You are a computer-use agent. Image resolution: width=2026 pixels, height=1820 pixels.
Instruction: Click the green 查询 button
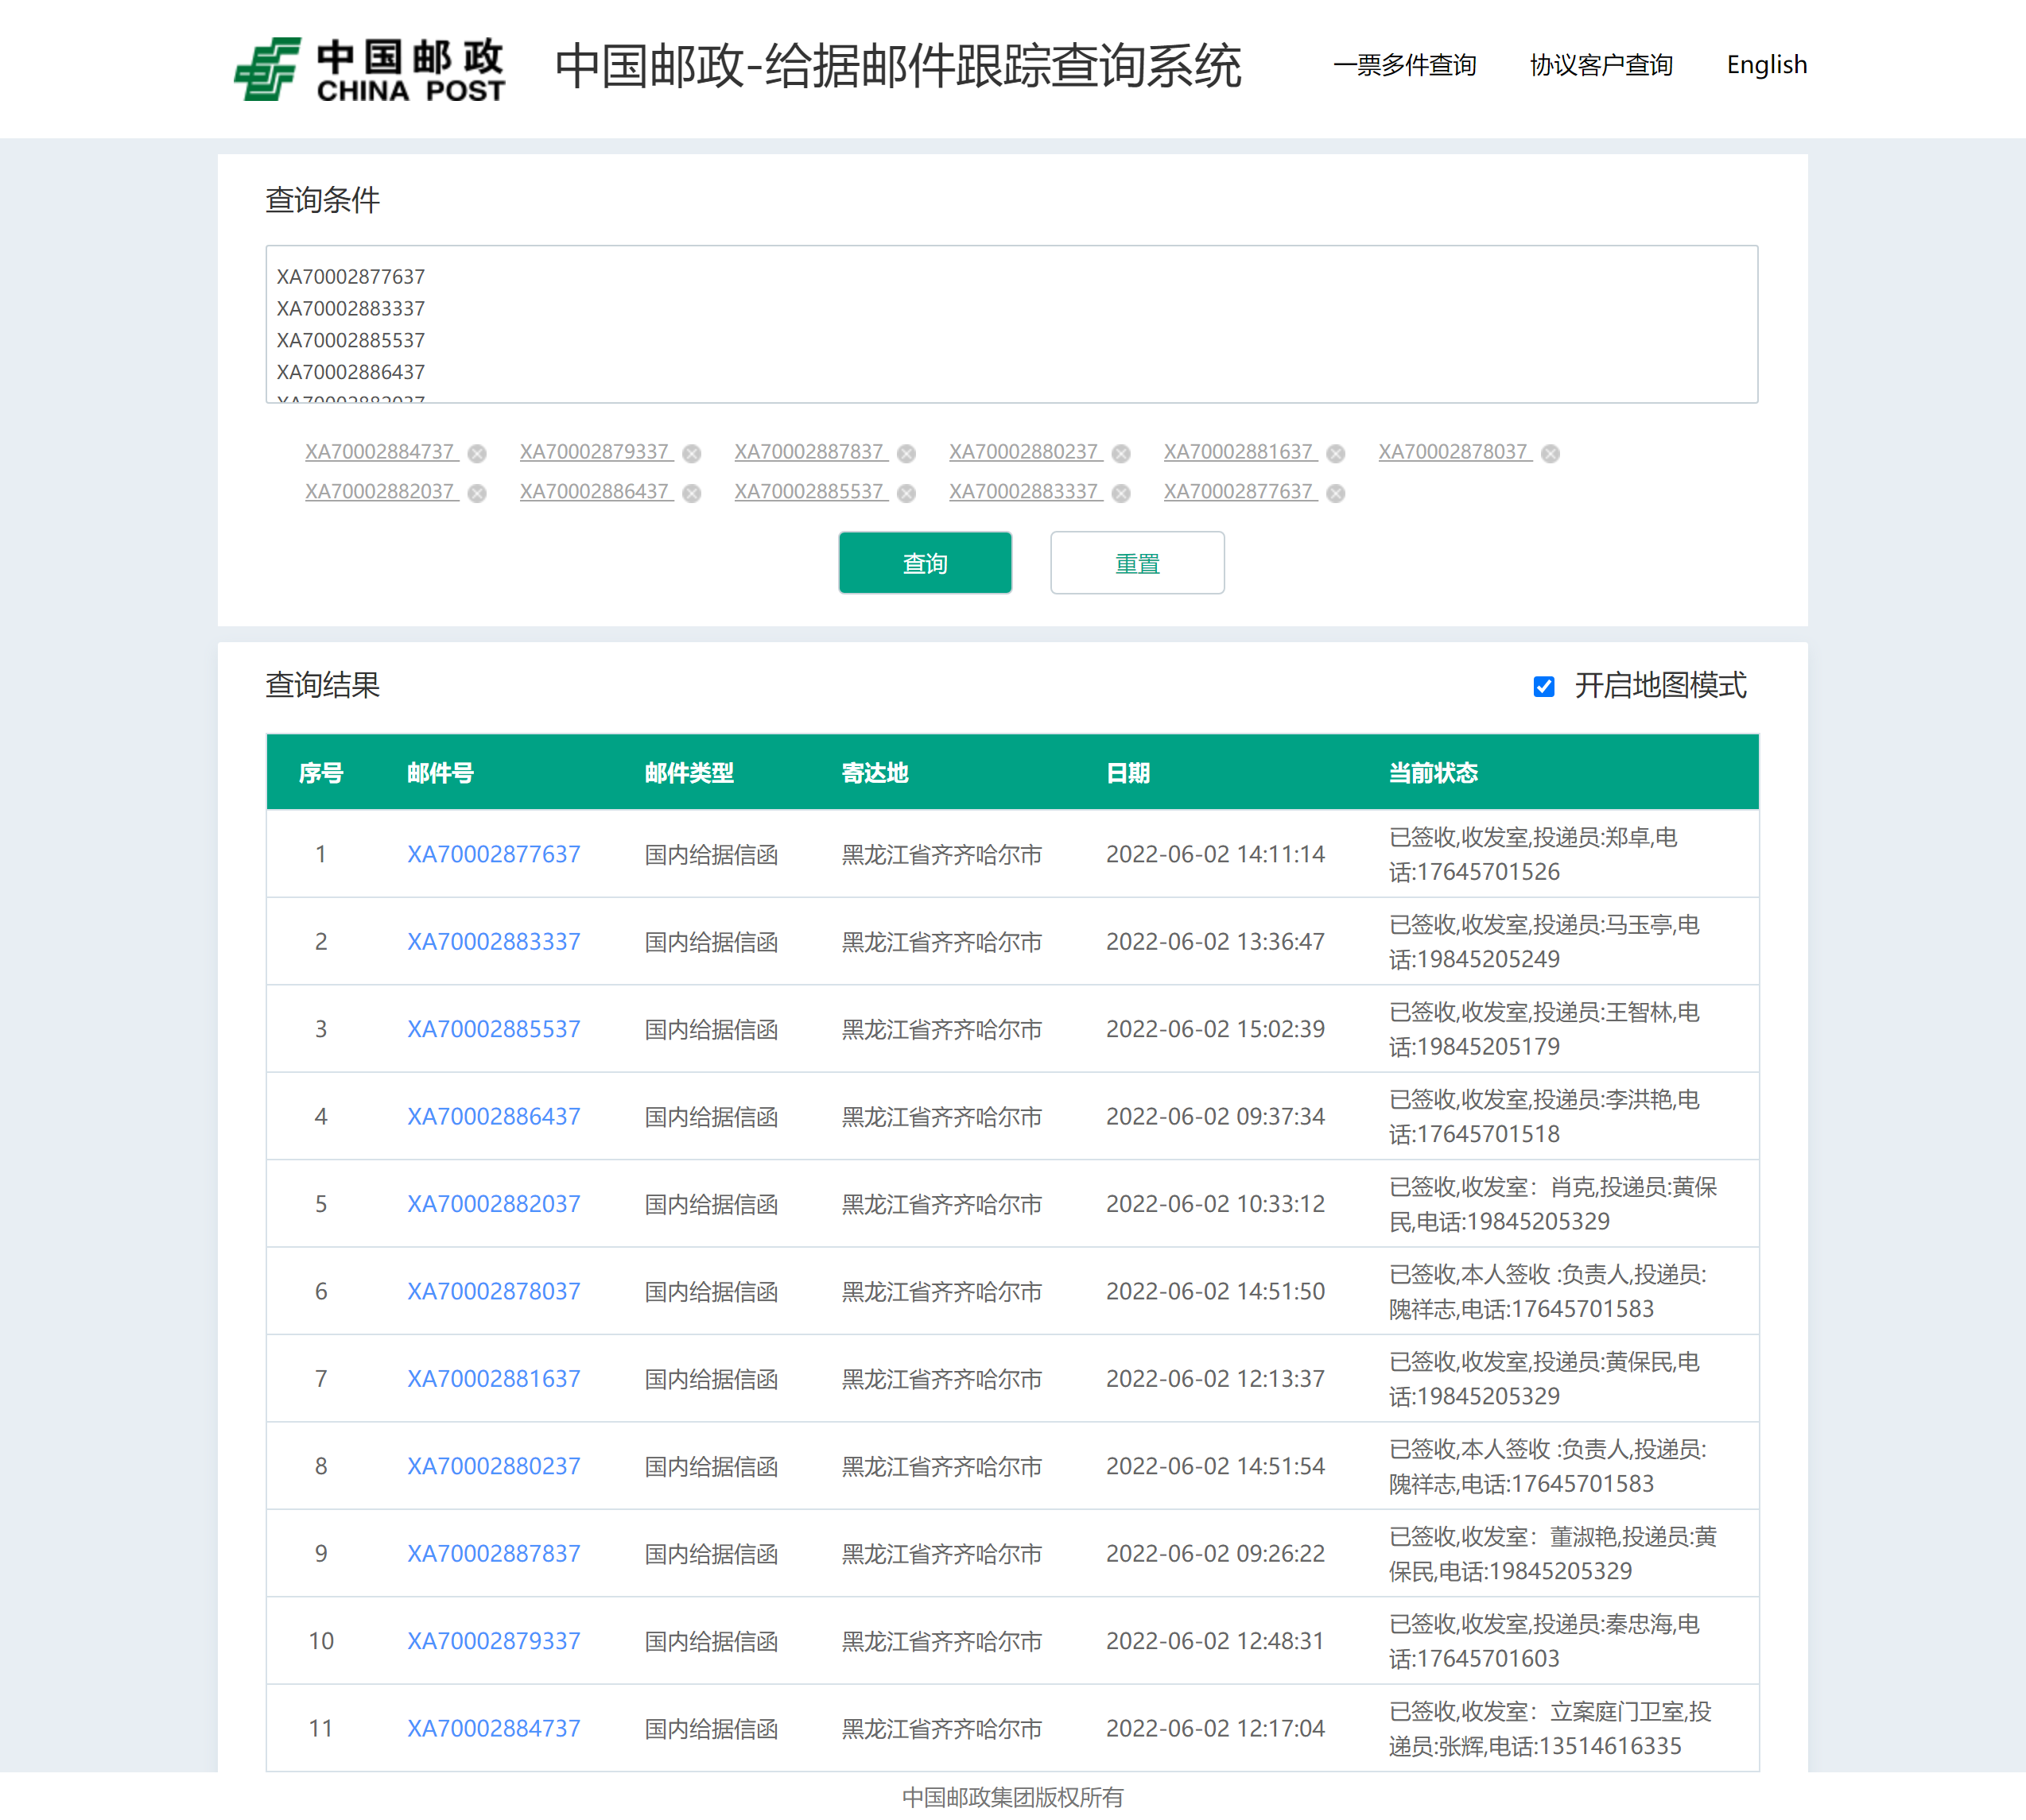(x=925, y=563)
